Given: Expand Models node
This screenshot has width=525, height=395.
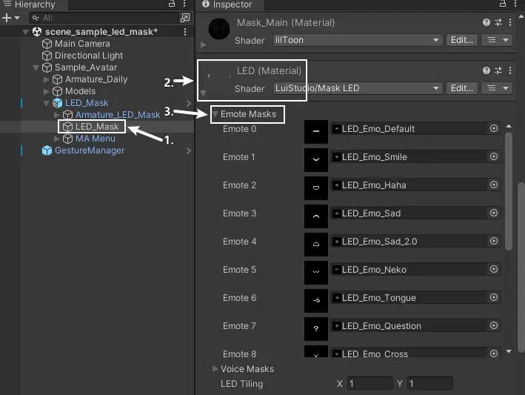Looking at the screenshot, I should (46, 91).
